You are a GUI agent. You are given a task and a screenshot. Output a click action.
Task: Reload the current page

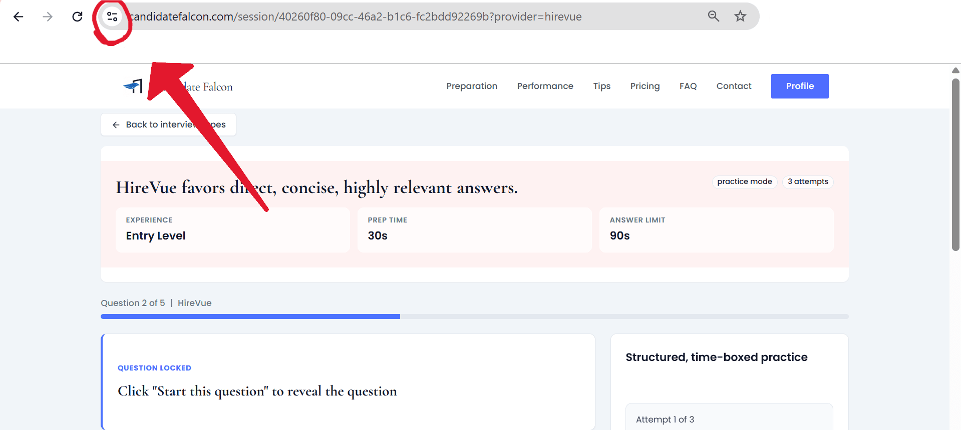[x=77, y=17]
